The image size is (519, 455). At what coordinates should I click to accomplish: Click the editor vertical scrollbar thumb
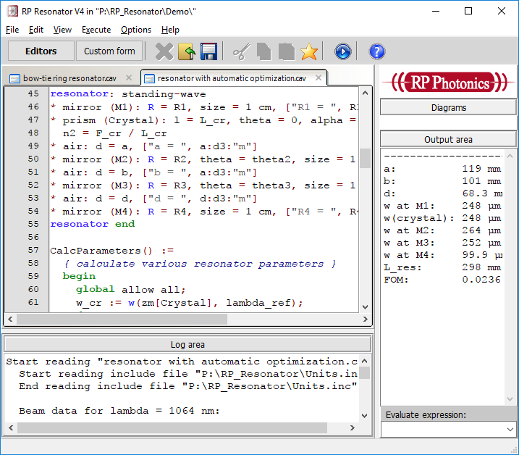(365, 158)
